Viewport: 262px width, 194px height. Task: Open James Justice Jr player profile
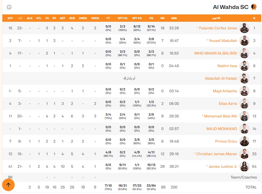point(223,166)
